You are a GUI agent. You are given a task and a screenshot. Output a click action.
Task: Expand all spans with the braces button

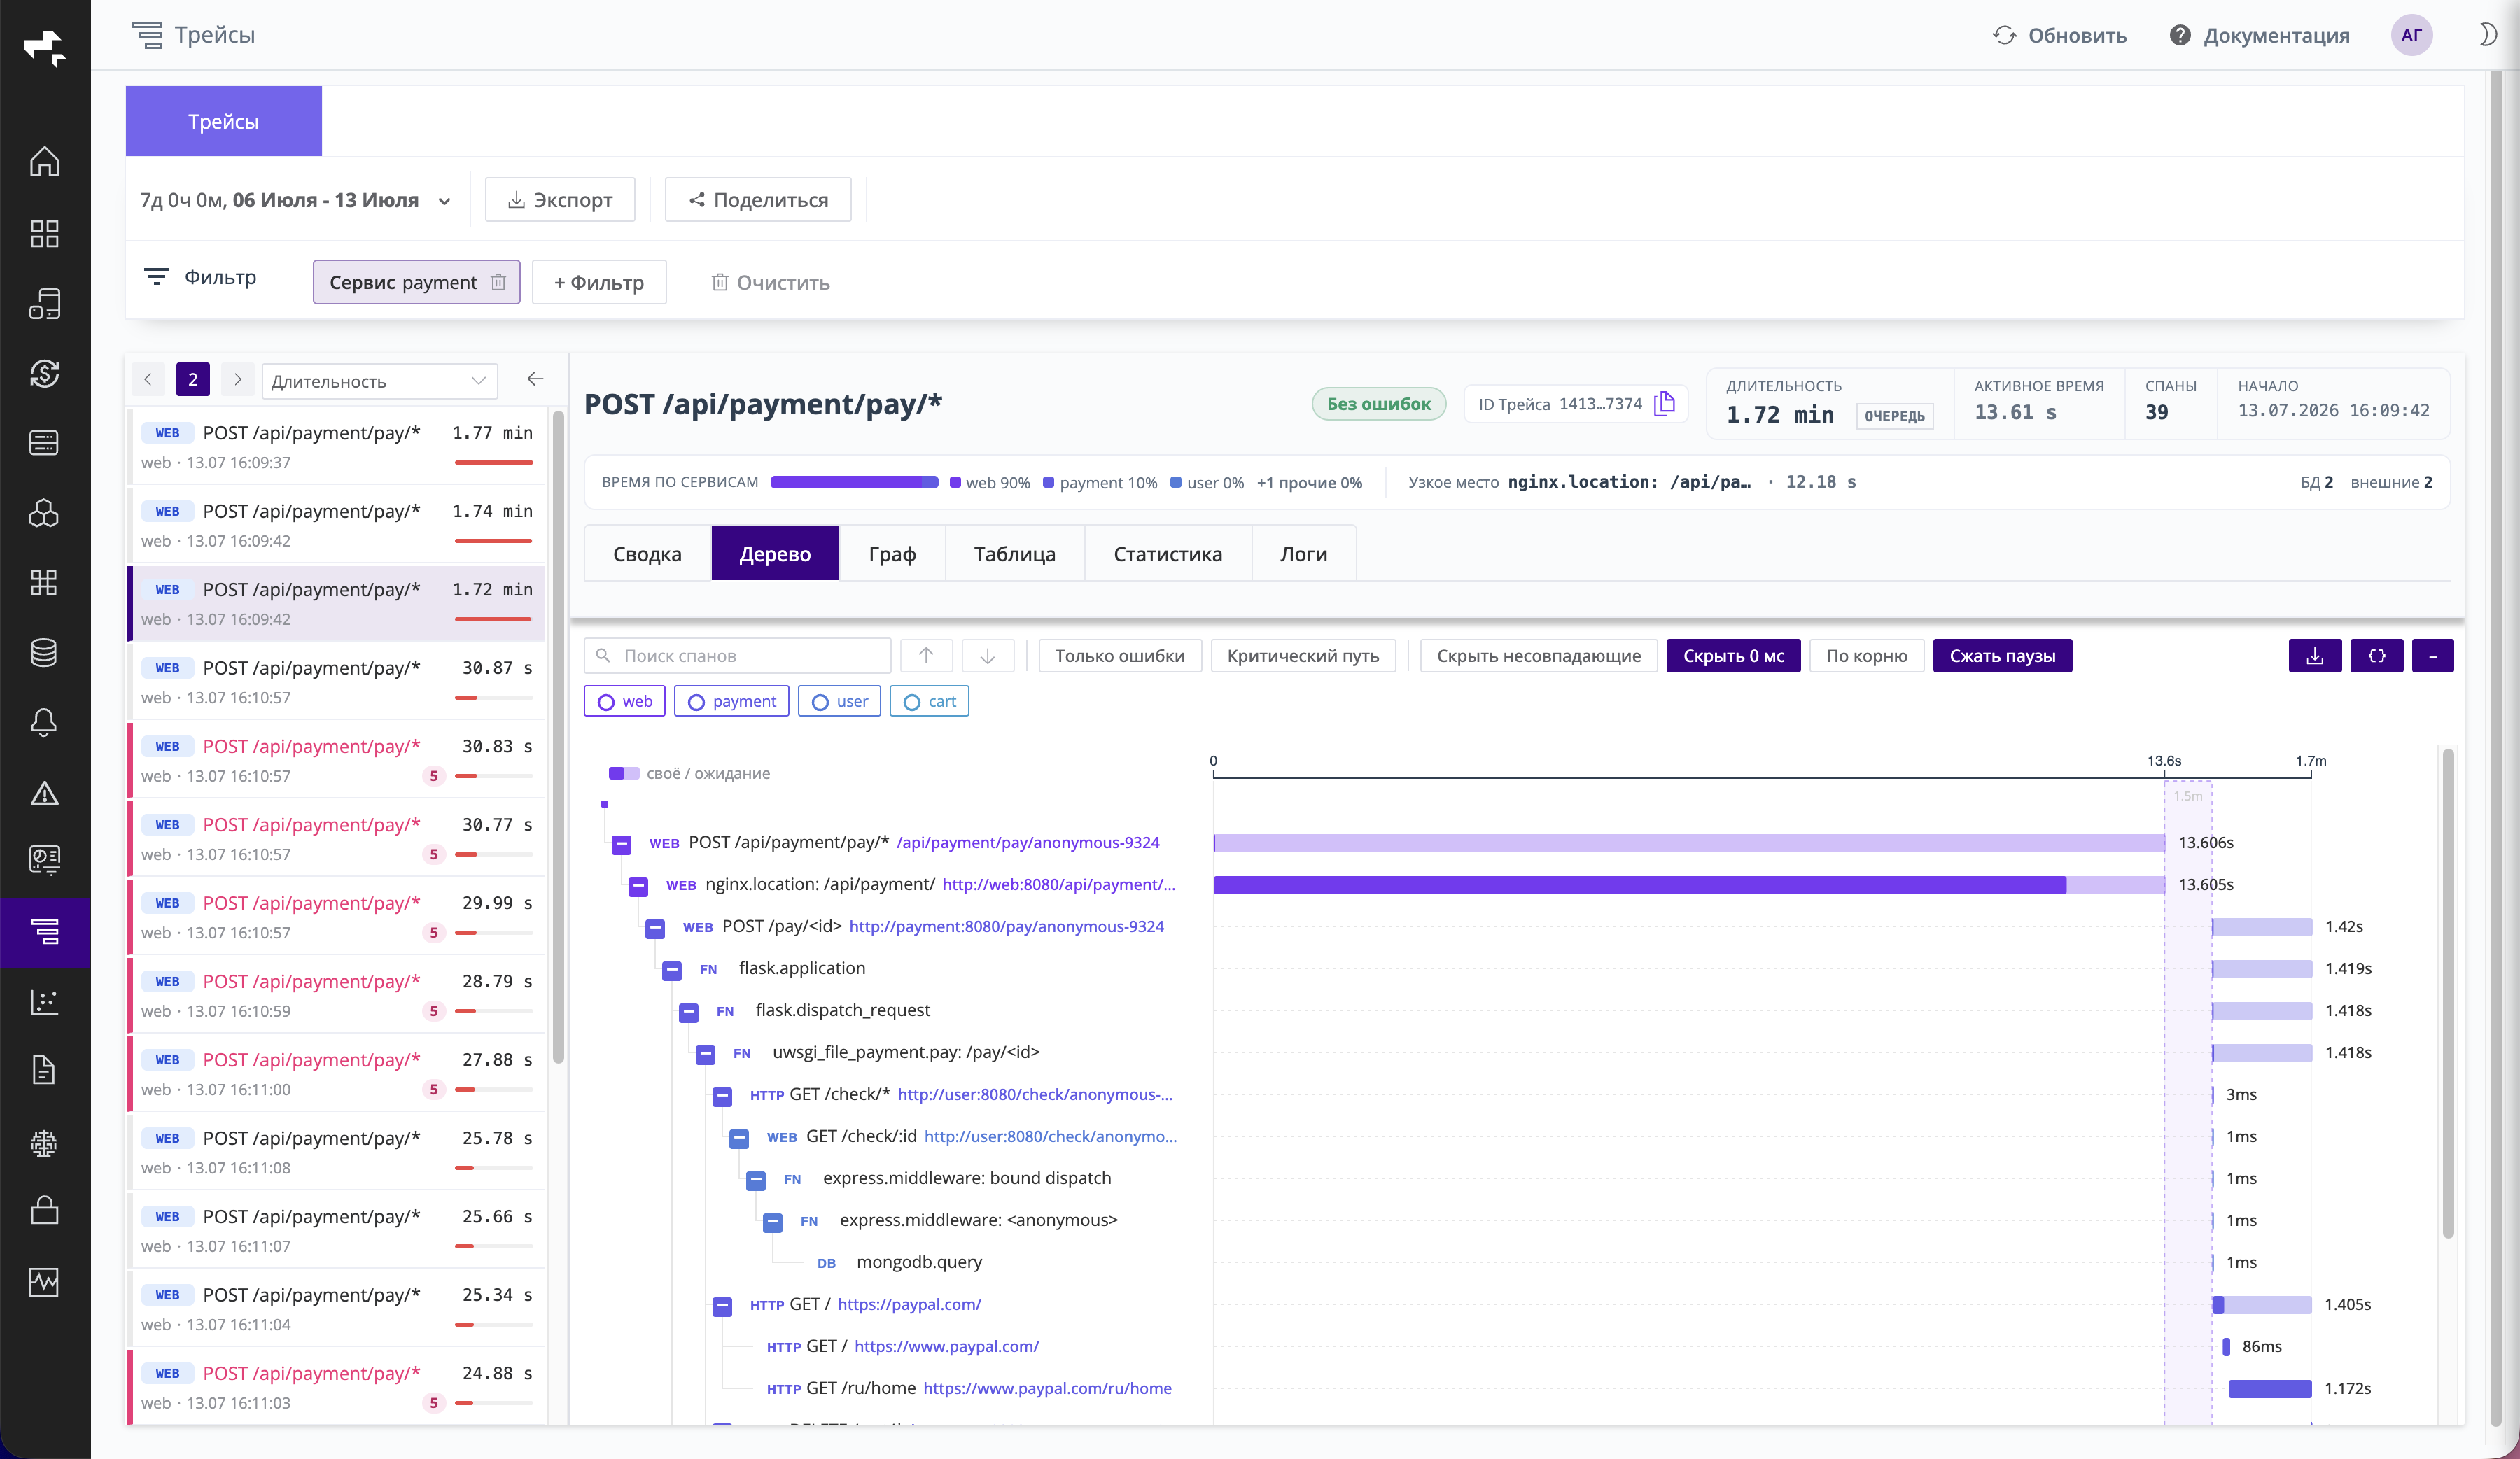[x=2376, y=656]
